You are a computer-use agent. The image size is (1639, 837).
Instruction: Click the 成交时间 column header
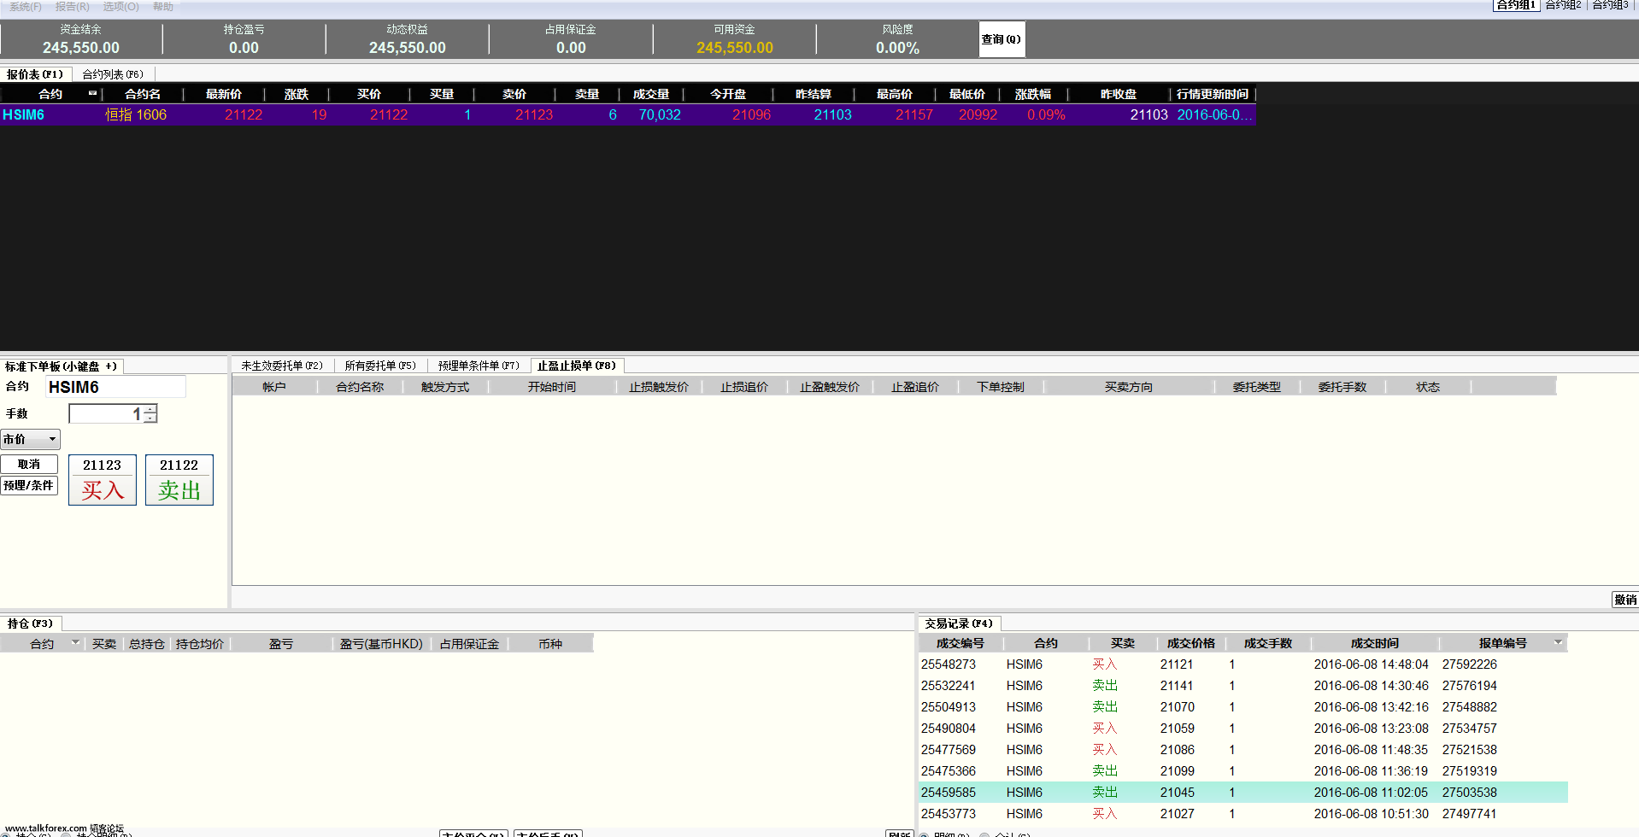[x=1375, y=643]
